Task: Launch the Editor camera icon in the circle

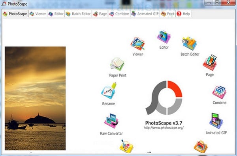Action: pos(164,37)
